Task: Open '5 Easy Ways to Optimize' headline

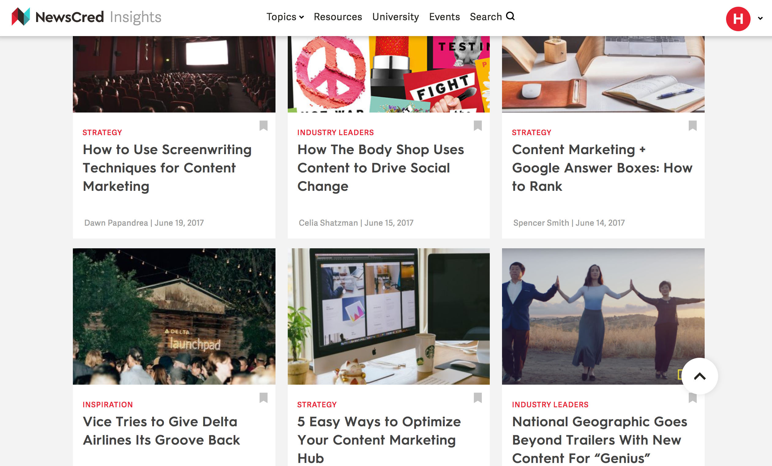Action: [x=379, y=440]
